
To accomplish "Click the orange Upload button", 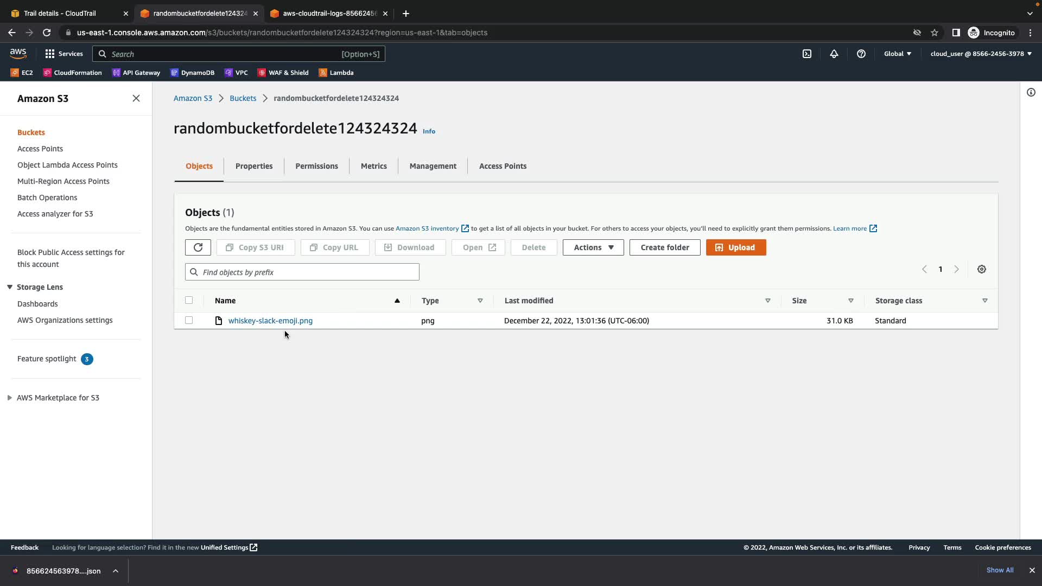I will pos(736,247).
